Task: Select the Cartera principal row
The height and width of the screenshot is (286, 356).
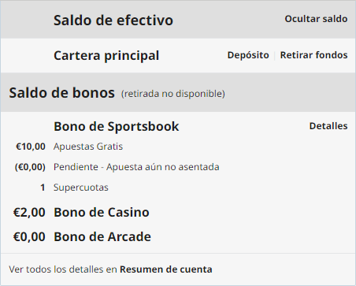Action: click(x=178, y=55)
